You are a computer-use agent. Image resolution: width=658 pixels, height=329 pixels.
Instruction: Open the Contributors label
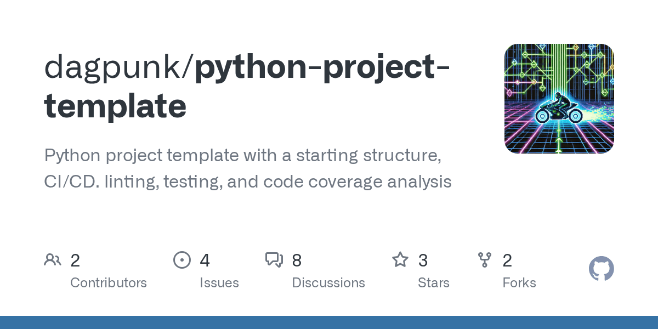109,283
